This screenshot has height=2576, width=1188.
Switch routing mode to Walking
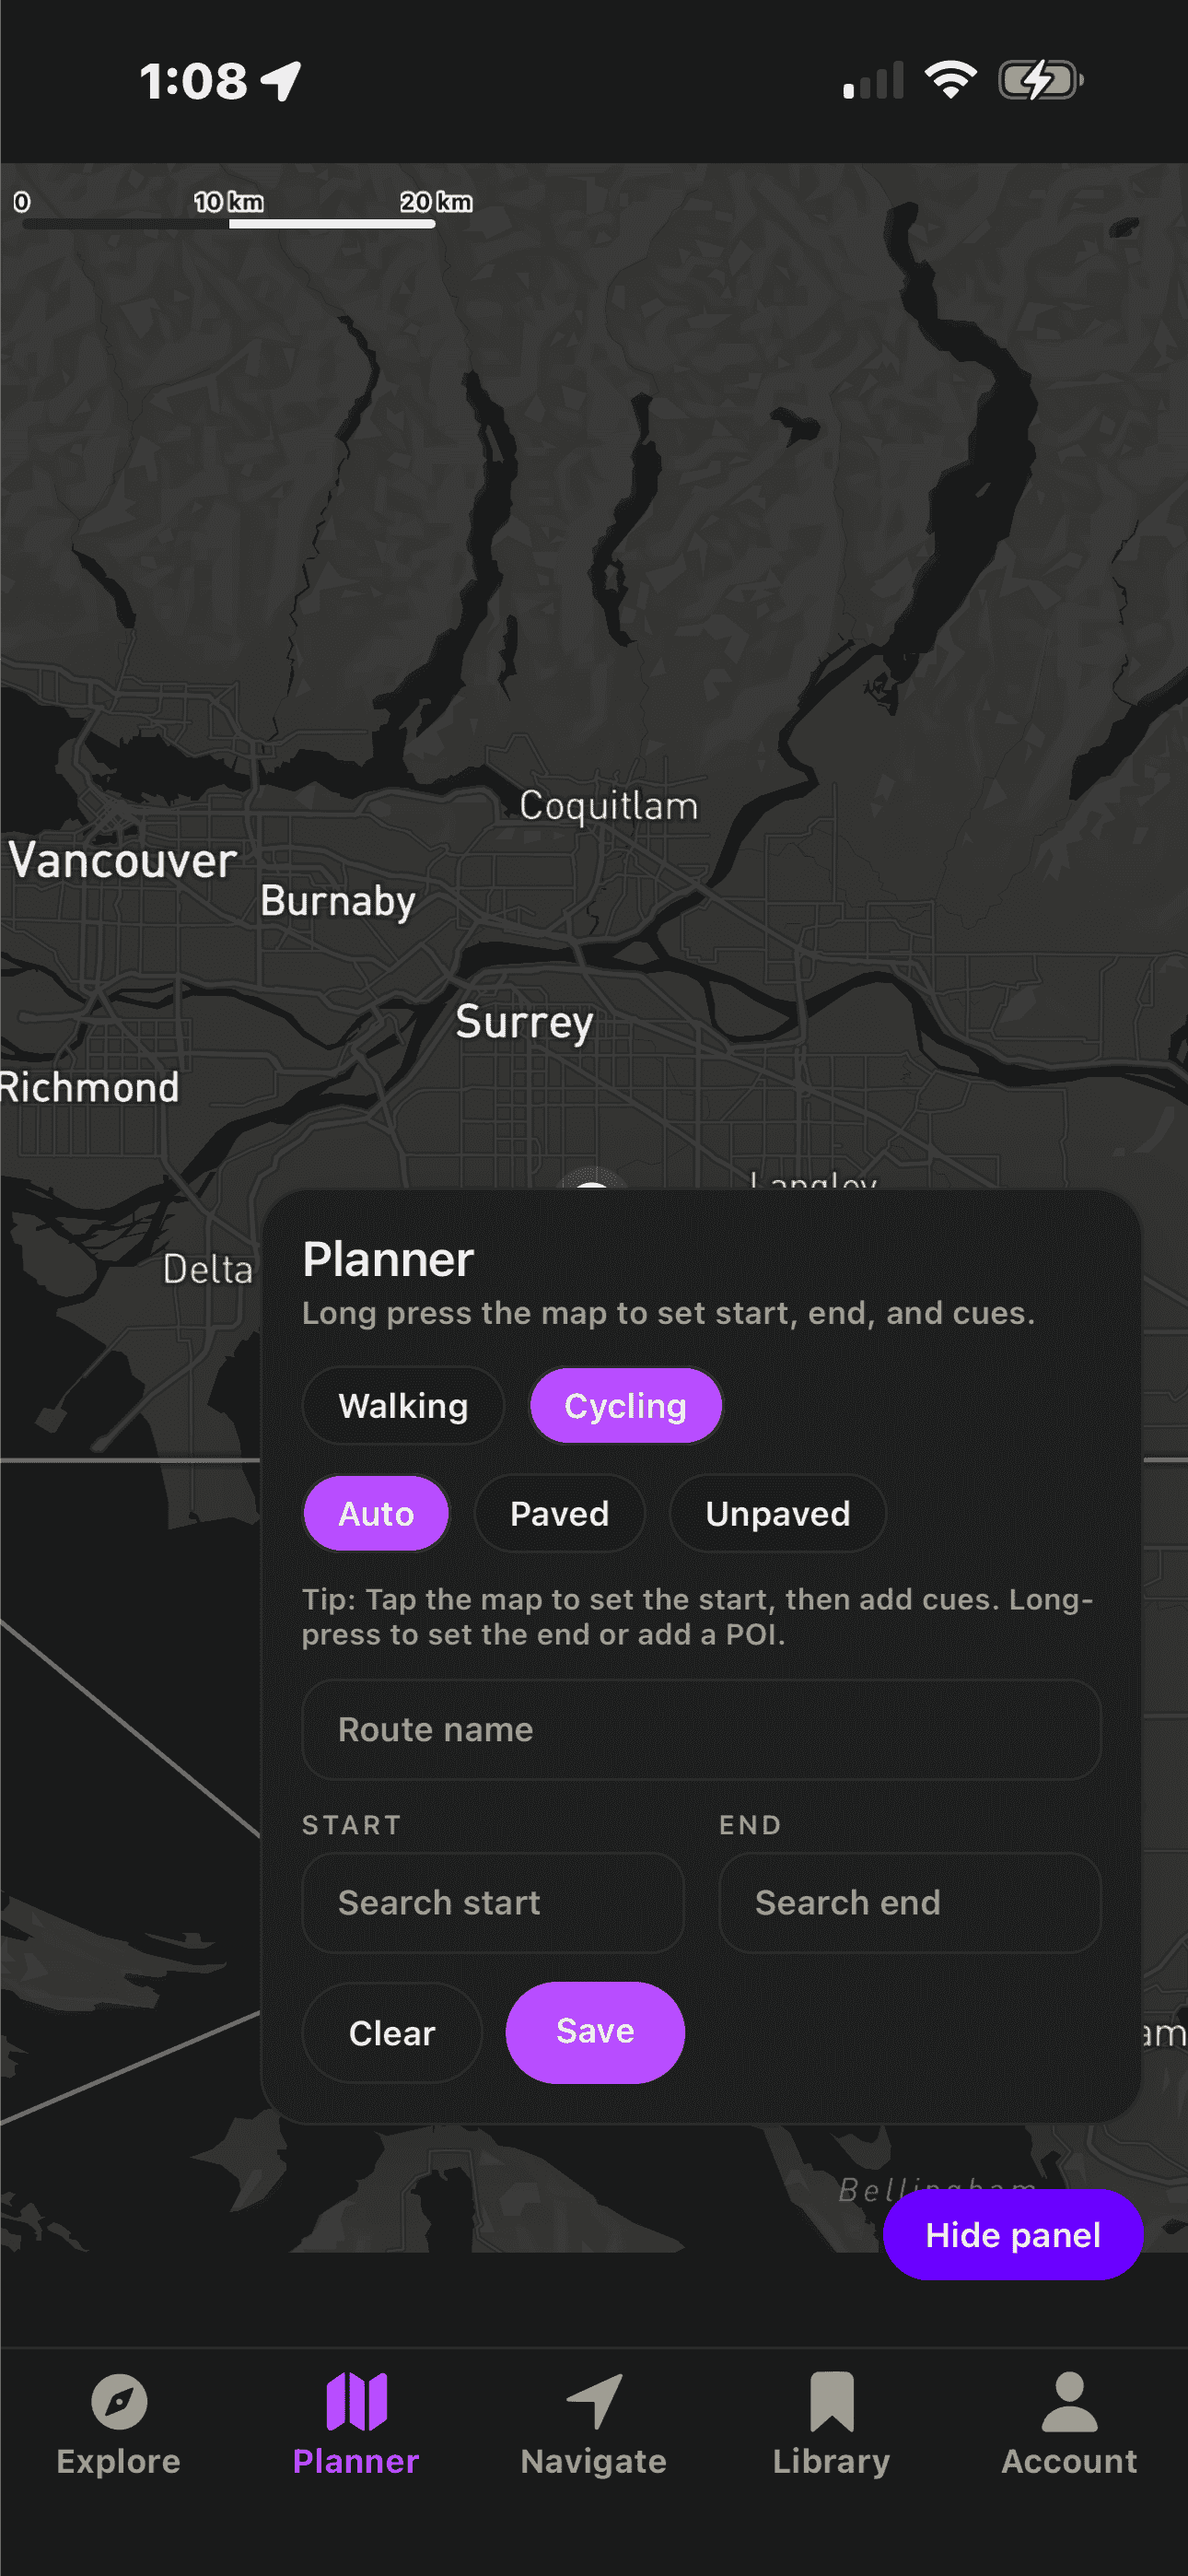pos(402,1405)
